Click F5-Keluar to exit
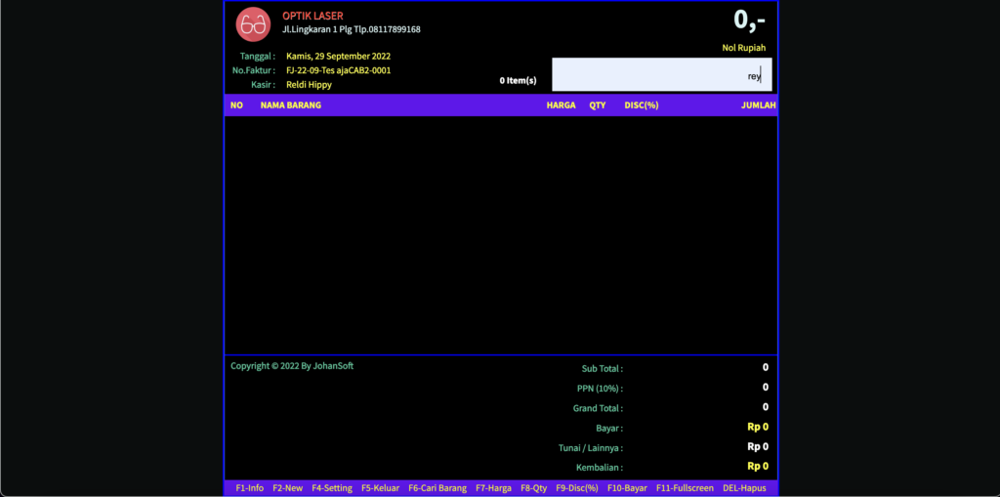The image size is (1000, 497). click(x=380, y=487)
